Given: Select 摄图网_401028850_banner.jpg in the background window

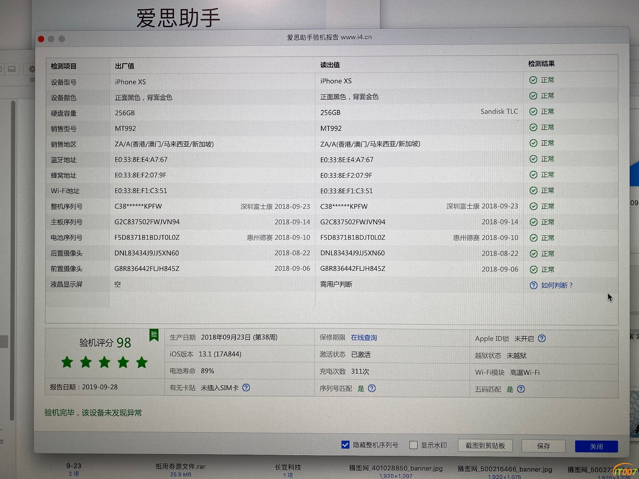Looking at the screenshot, I should coord(396,468).
